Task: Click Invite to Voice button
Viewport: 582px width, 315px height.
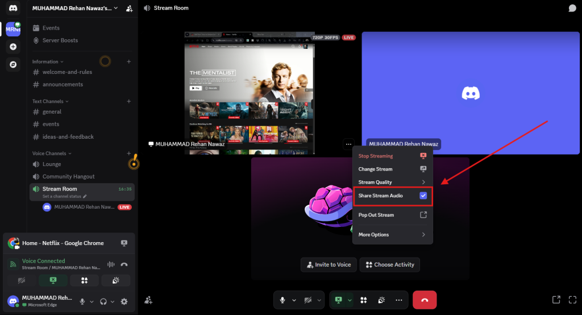Action: click(329, 264)
